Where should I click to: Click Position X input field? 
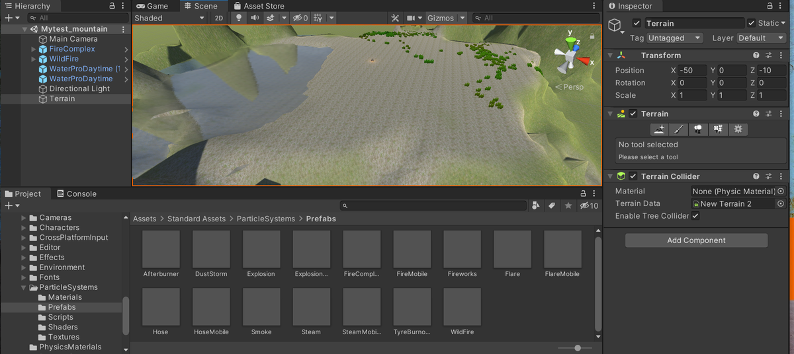(x=691, y=70)
